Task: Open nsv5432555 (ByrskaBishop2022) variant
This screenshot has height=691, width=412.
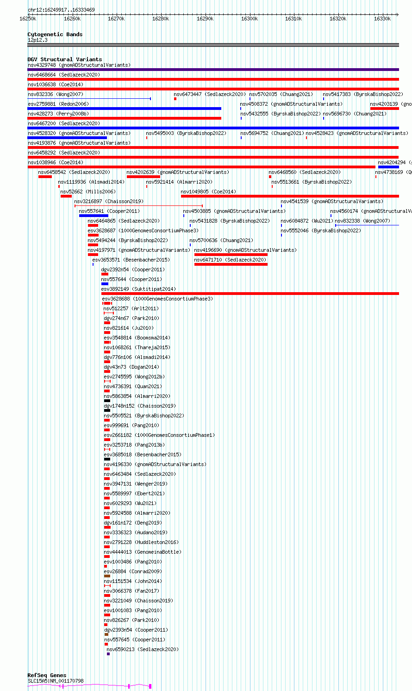Action: click(281, 114)
